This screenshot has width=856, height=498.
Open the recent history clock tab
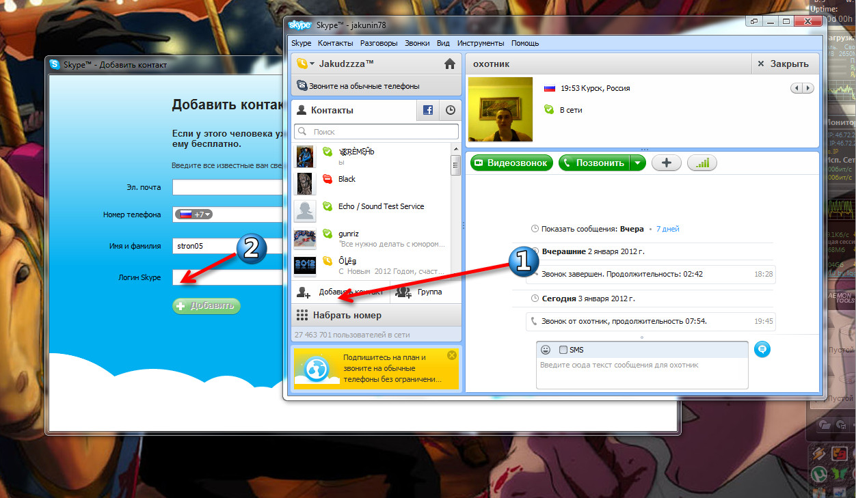(x=451, y=110)
